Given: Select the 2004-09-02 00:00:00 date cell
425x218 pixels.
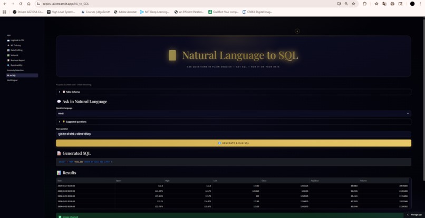Looking at the screenshot, I should (85, 206).
